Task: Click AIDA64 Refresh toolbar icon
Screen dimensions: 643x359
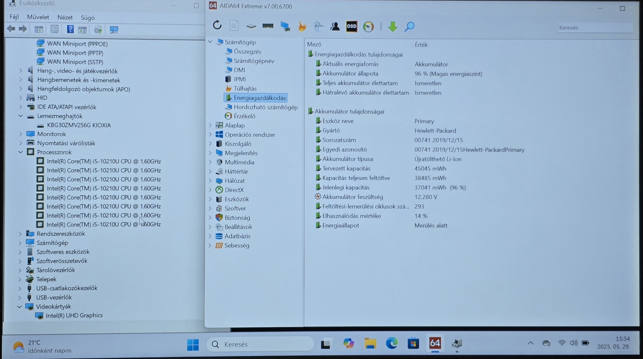Action: point(217,25)
